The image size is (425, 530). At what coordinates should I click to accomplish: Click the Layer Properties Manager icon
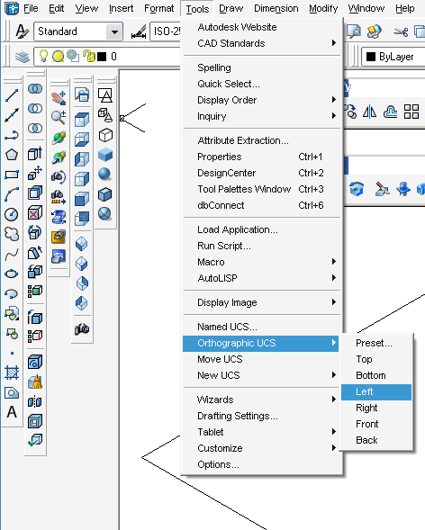23,57
